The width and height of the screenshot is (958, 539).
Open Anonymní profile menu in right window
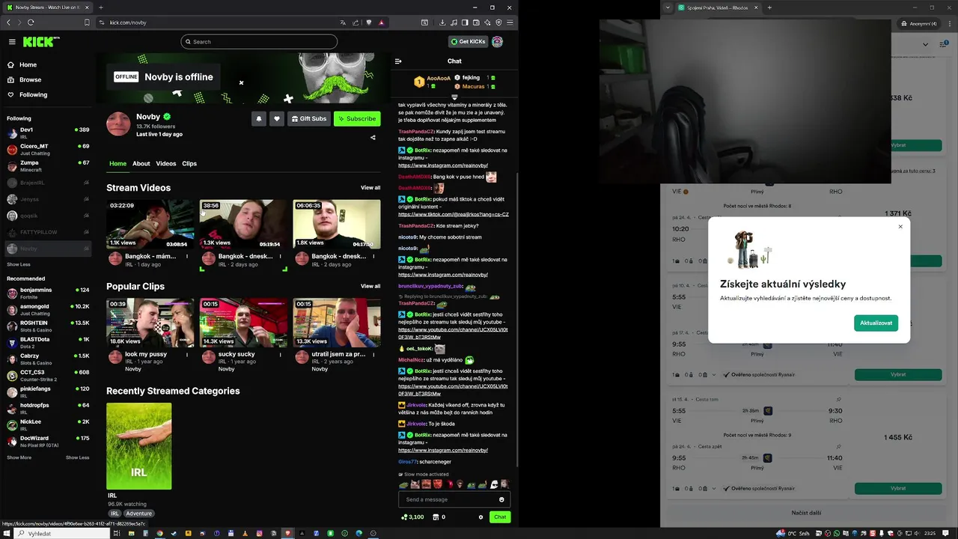tap(919, 23)
